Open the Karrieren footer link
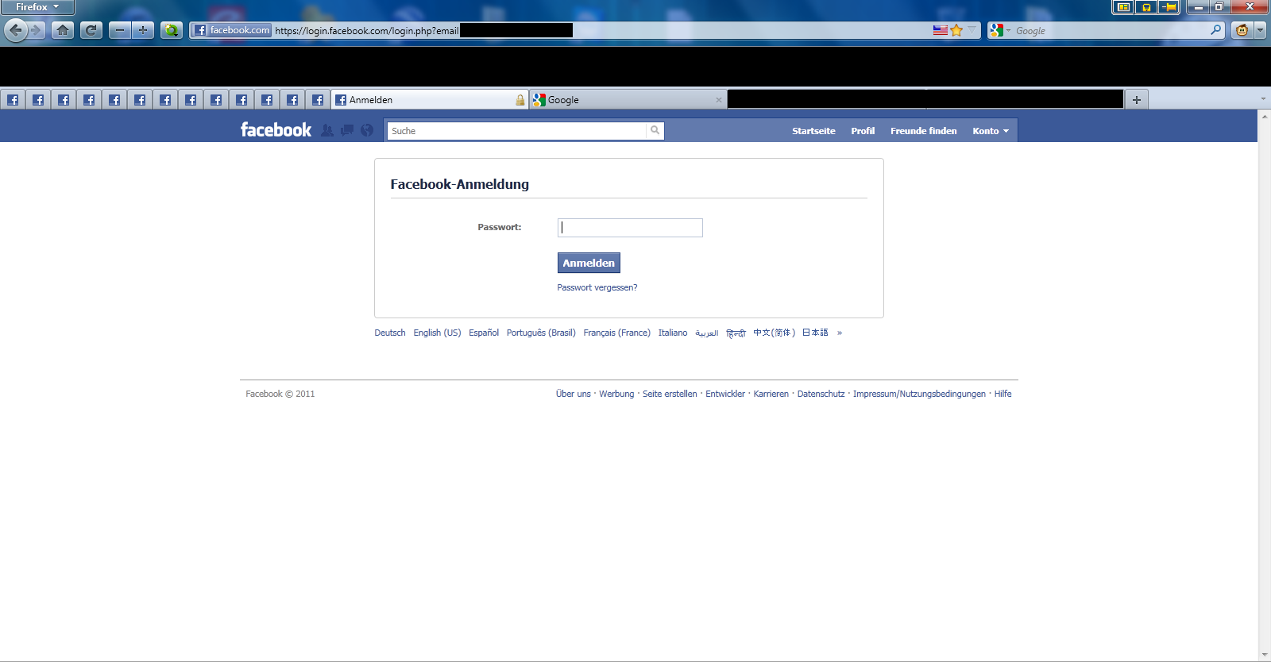The image size is (1271, 662). coord(771,394)
